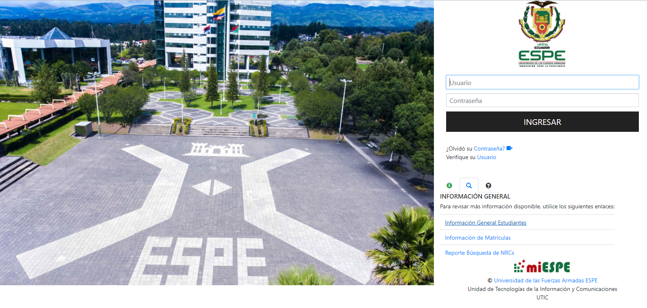Click the INGRESAR button
This screenshot has width=647, height=308.
[542, 122]
